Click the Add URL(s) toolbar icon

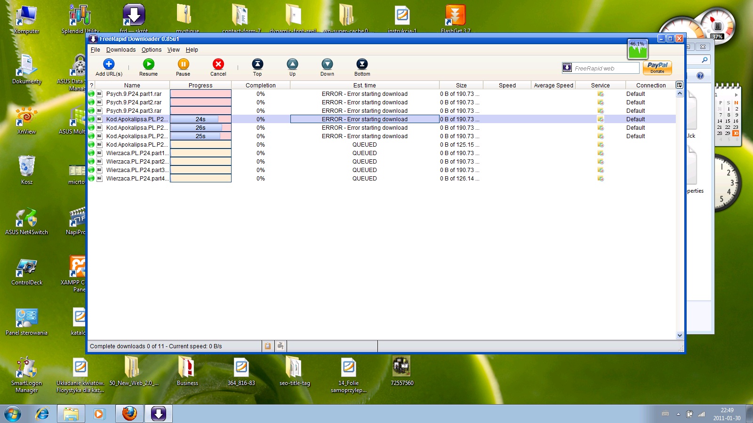pyautogui.click(x=109, y=64)
